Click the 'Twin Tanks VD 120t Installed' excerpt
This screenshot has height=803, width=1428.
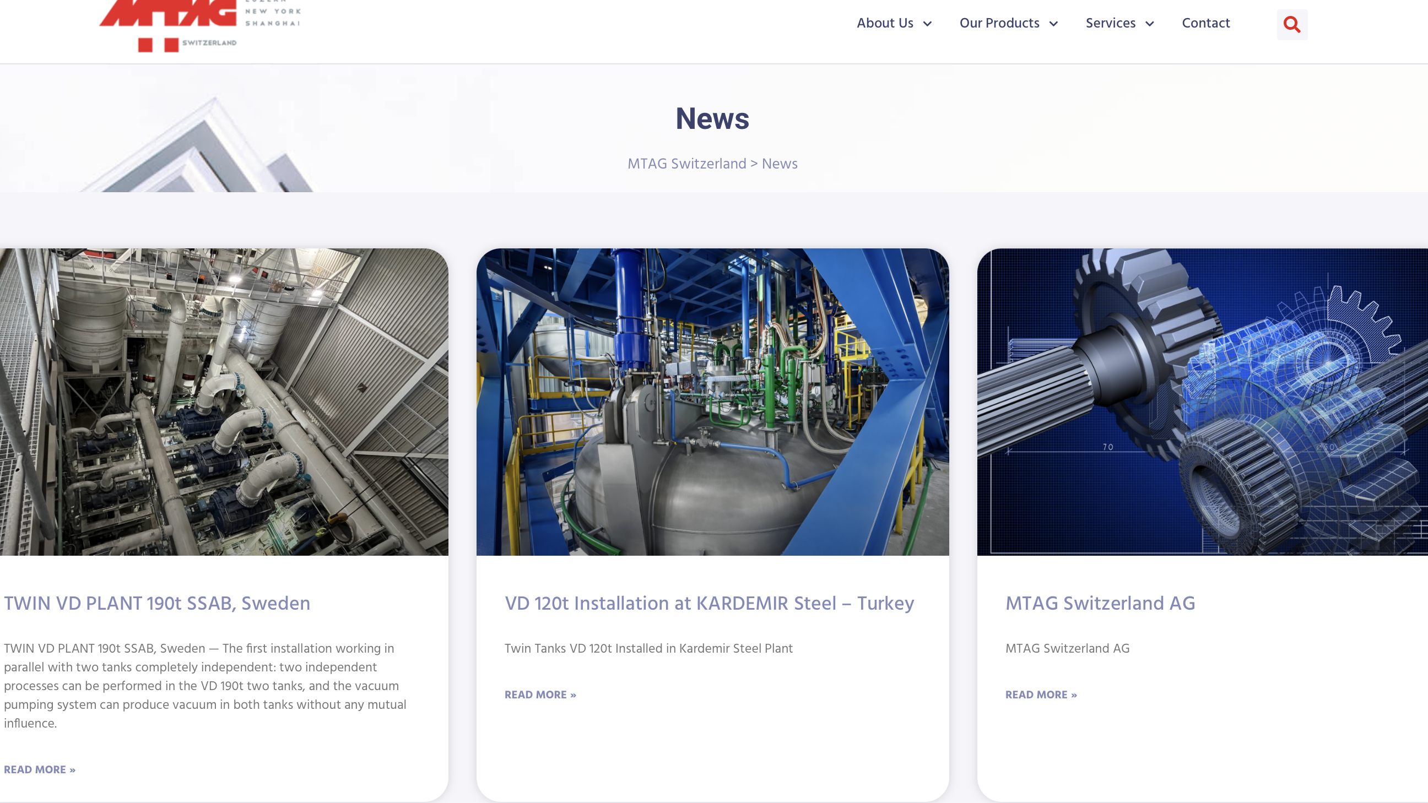point(648,648)
